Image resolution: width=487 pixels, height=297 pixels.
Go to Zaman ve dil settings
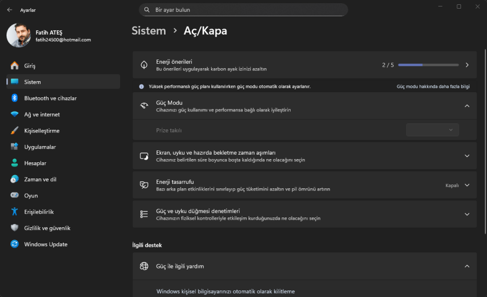pos(40,179)
